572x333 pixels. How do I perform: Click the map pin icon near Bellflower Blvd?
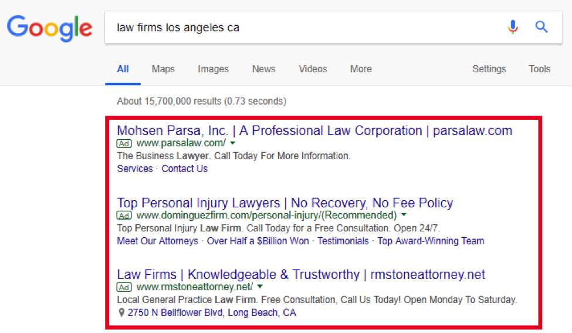point(121,312)
